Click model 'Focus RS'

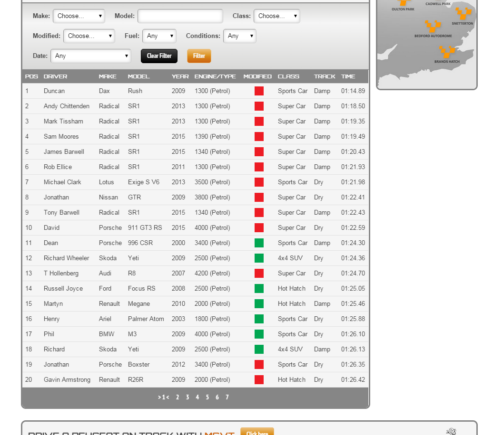click(x=141, y=288)
